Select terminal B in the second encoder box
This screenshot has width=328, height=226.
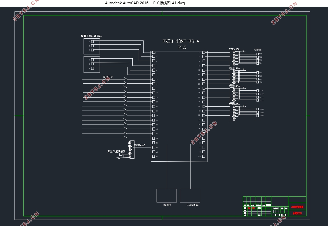(92, 64)
